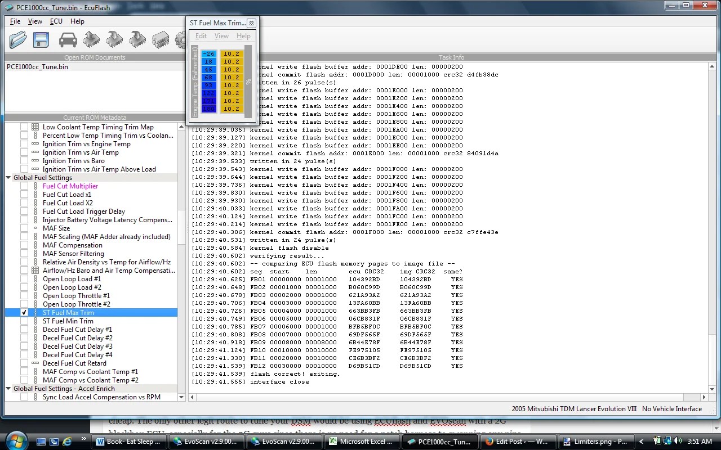Tick the MAF Compensation checkbox
This screenshot has width=721, height=450.
tap(24, 245)
